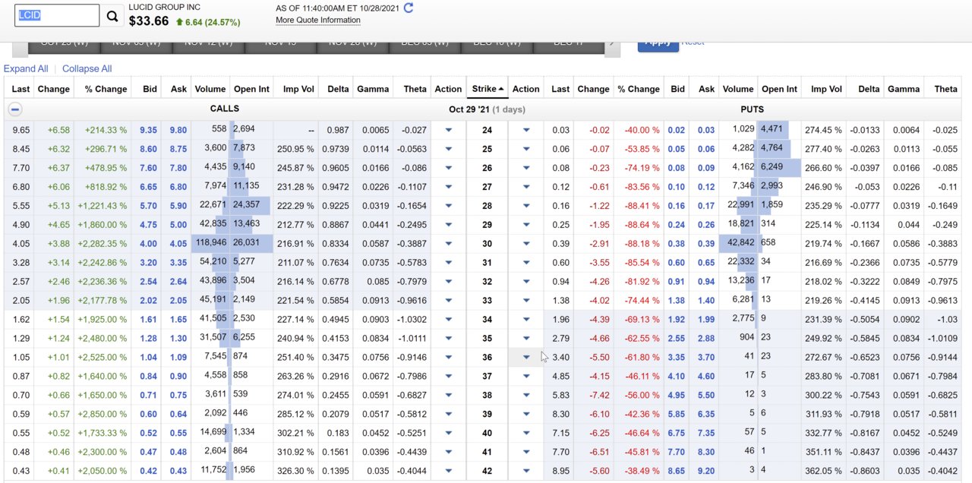Open calls Action dropdown for strike 25
The image size is (972, 483).
[x=448, y=149]
